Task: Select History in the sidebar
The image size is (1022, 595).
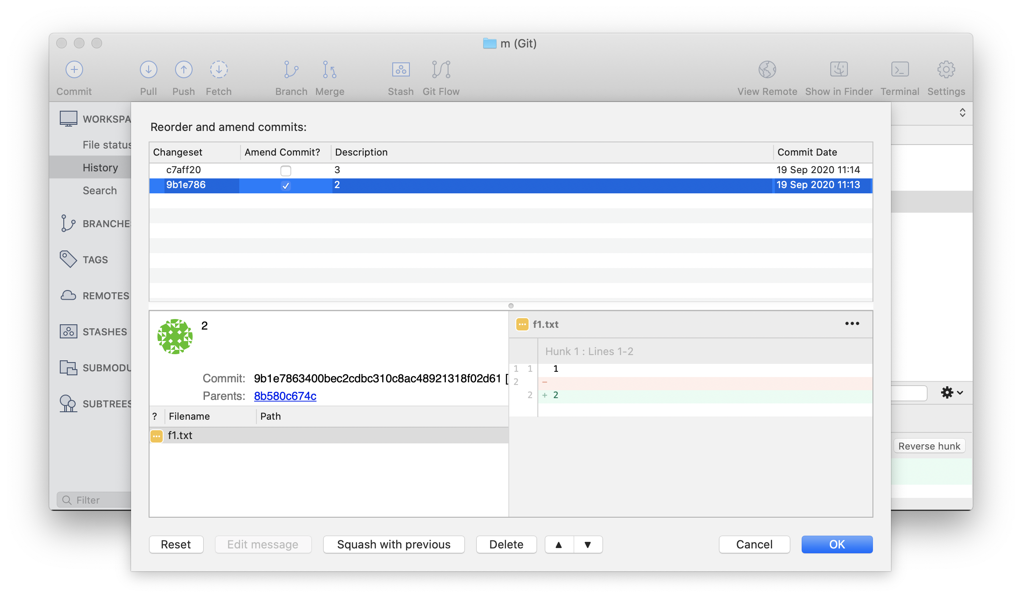Action: tap(100, 167)
